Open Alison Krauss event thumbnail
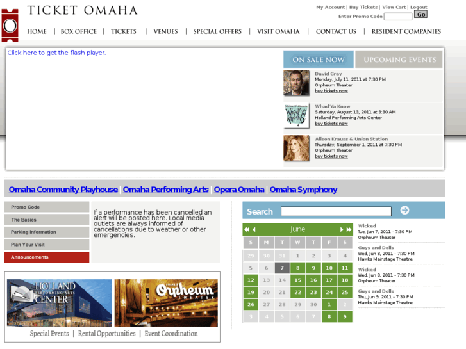This screenshot has height=349, width=466. [x=296, y=148]
